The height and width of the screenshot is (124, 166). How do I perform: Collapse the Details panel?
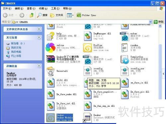point(39,66)
